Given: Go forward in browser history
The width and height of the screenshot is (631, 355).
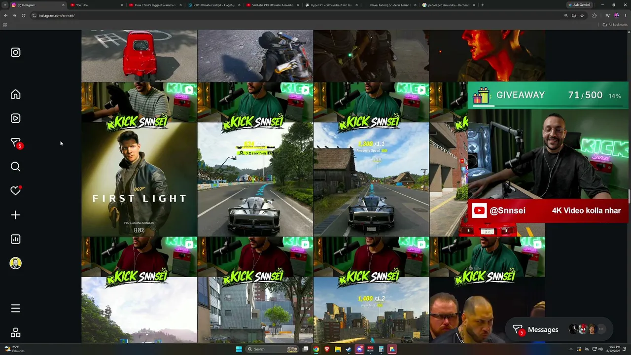Looking at the screenshot, I should (14, 15).
